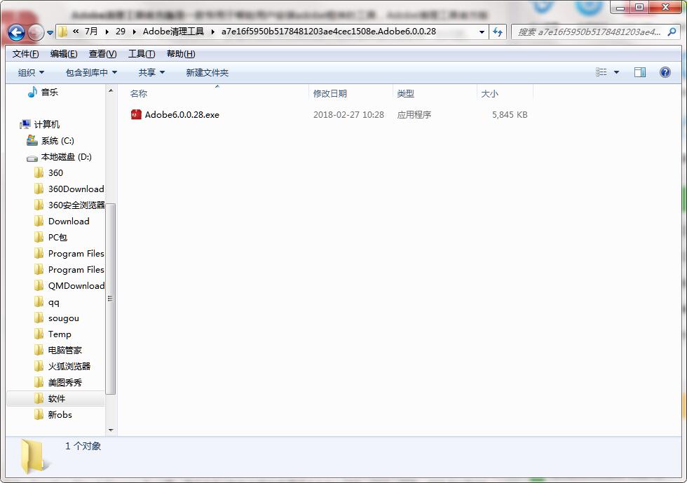
Task: Open the view options dropdown arrow
Action: pos(616,72)
